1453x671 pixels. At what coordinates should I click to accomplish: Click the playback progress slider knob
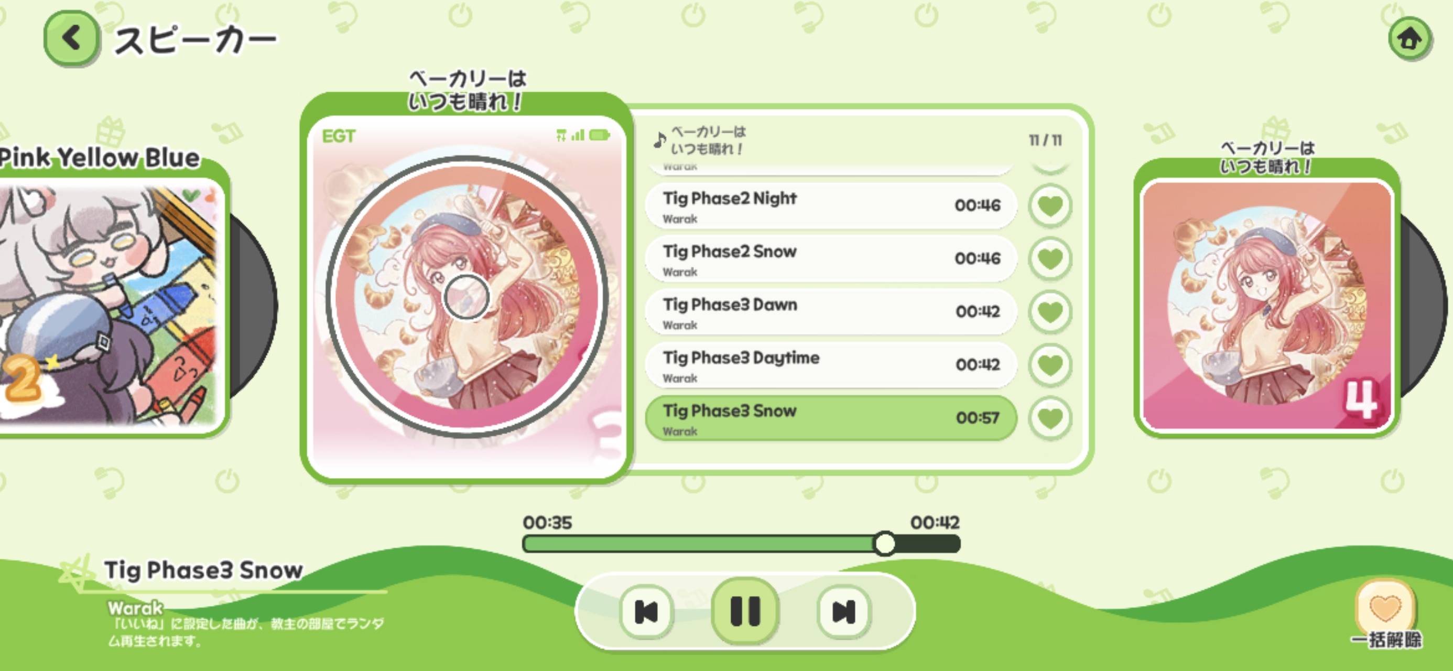884,544
